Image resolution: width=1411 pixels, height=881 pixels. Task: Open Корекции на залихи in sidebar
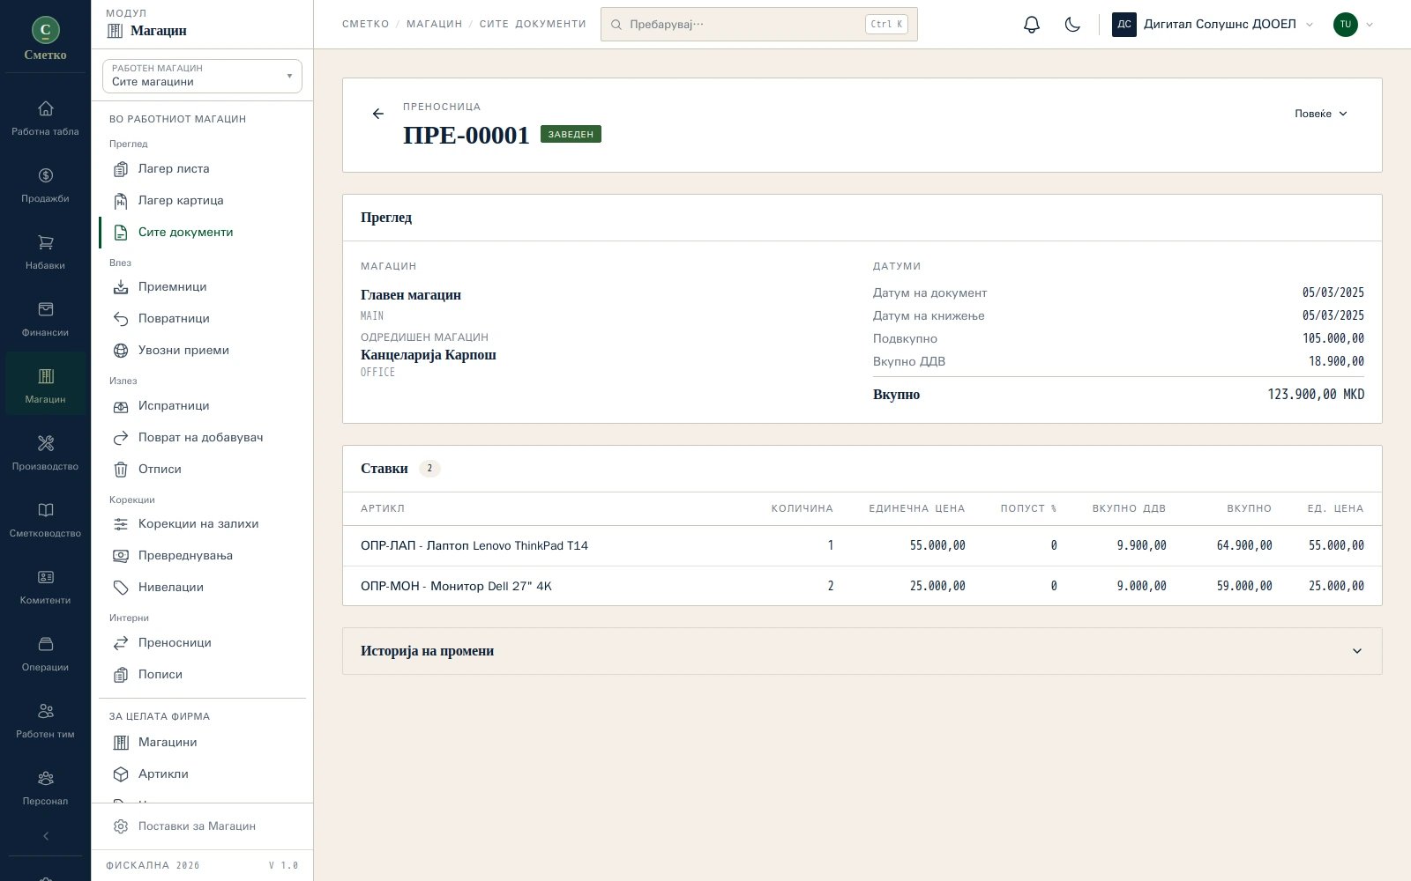pyautogui.click(x=202, y=524)
